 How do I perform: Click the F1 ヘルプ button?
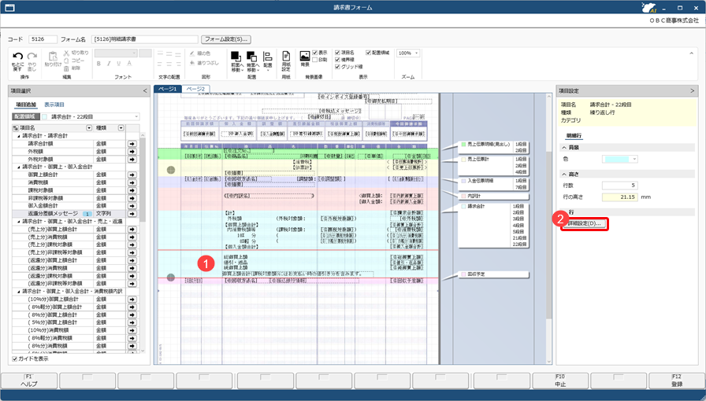point(29,381)
